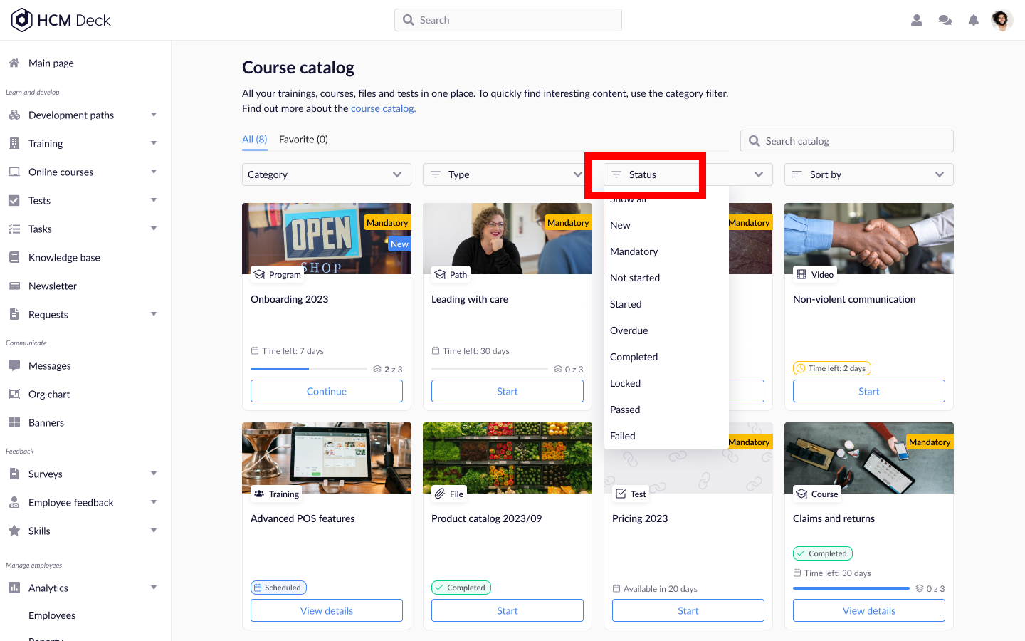Screen dimensions: 1025x641
Task: Click the HCM Deck logo
Action: pos(61,20)
